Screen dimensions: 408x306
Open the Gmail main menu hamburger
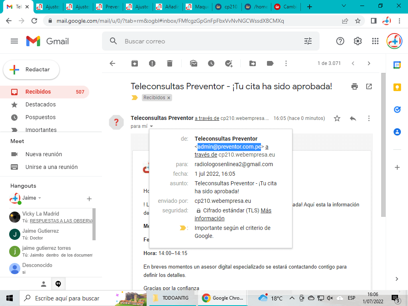pos(14,41)
